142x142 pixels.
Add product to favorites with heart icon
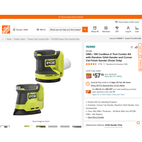132,47
